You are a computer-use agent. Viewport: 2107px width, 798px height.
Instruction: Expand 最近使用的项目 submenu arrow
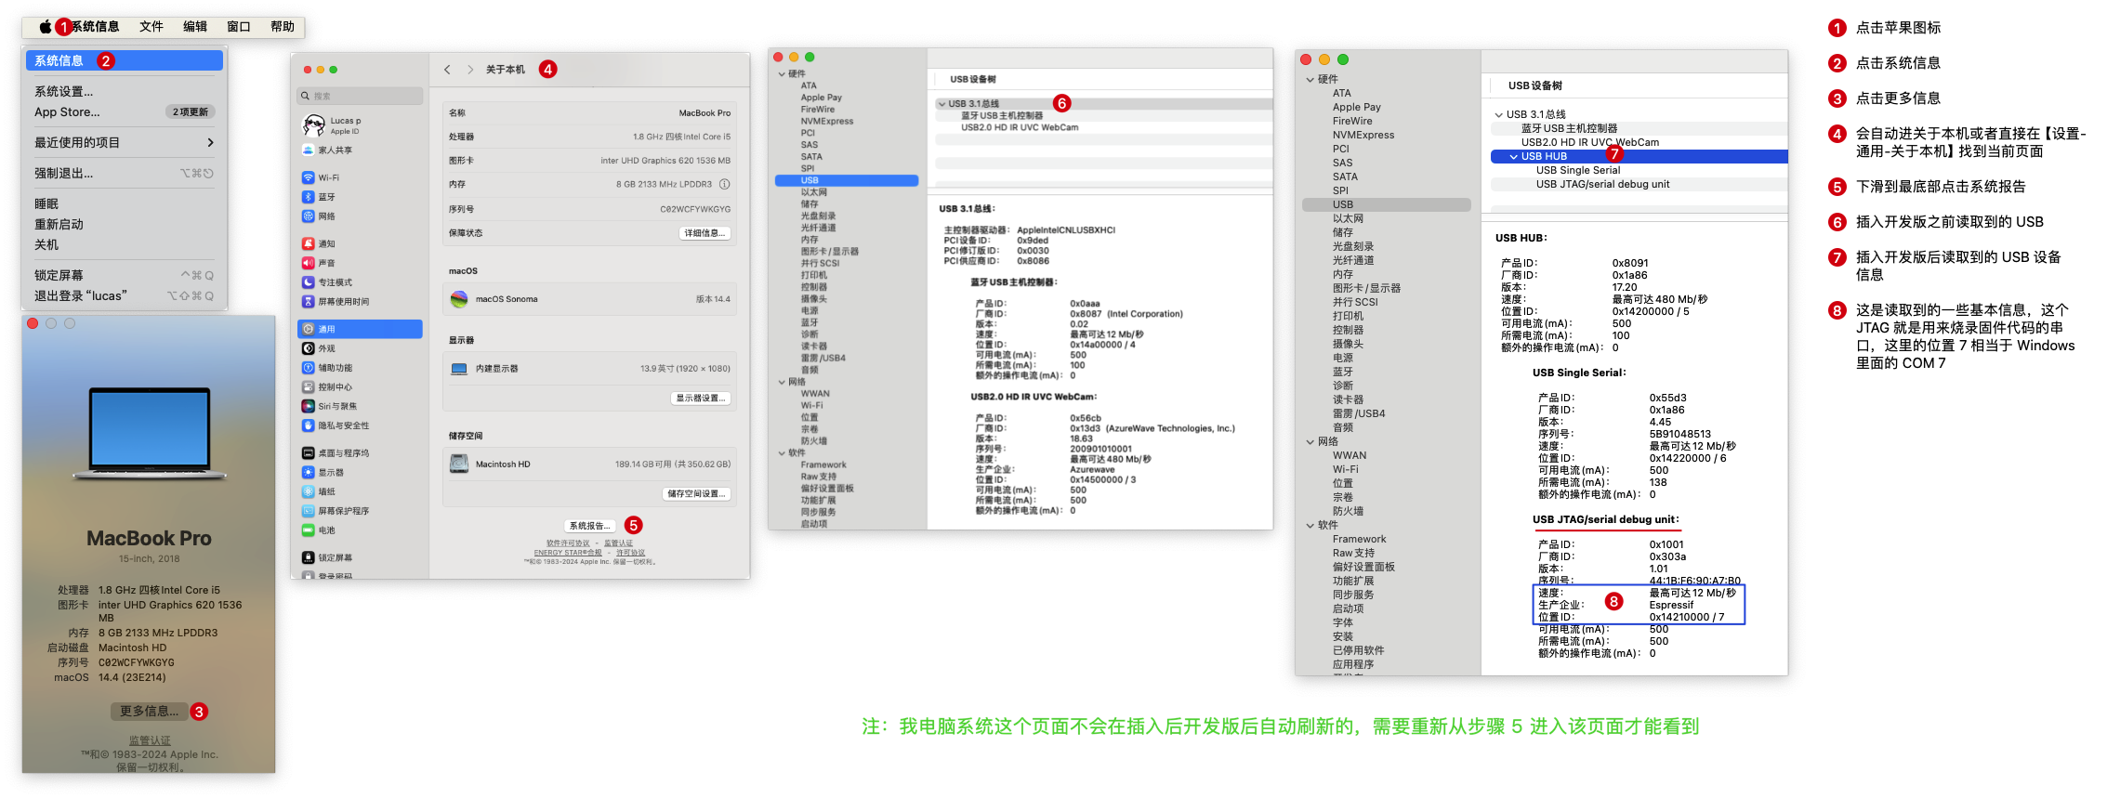click(x=210, y=142)
